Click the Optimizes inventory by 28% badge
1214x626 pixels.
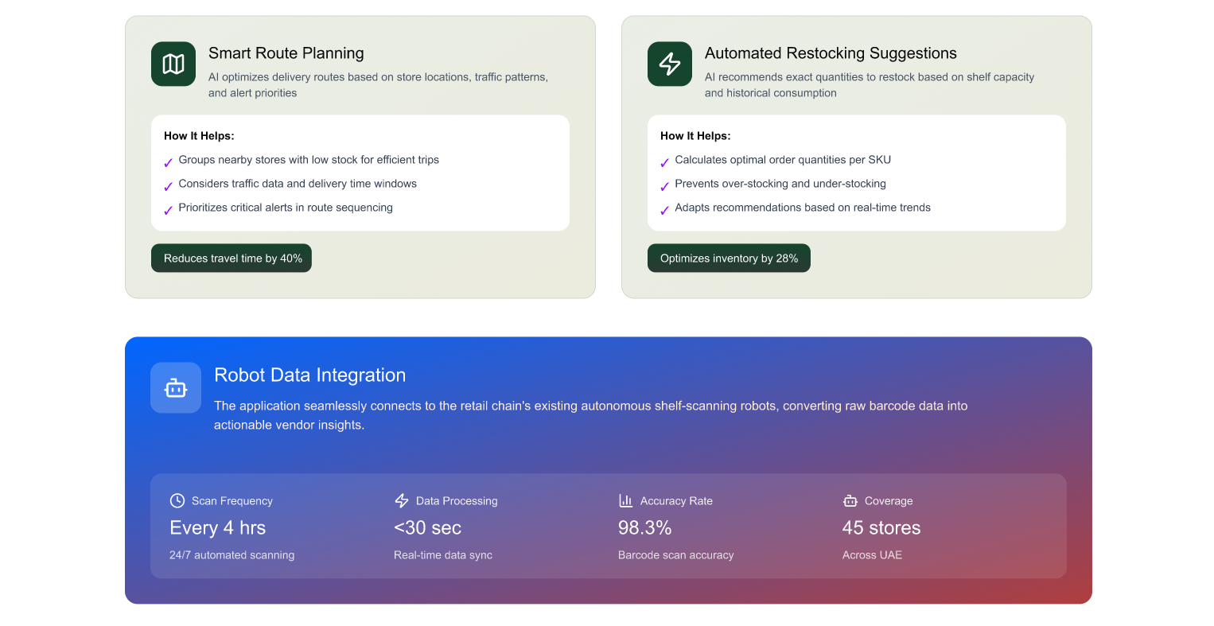(729, 258)
